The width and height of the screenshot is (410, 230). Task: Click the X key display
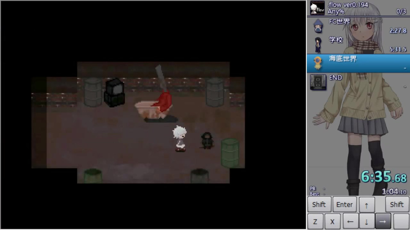[x=332, y=221]
